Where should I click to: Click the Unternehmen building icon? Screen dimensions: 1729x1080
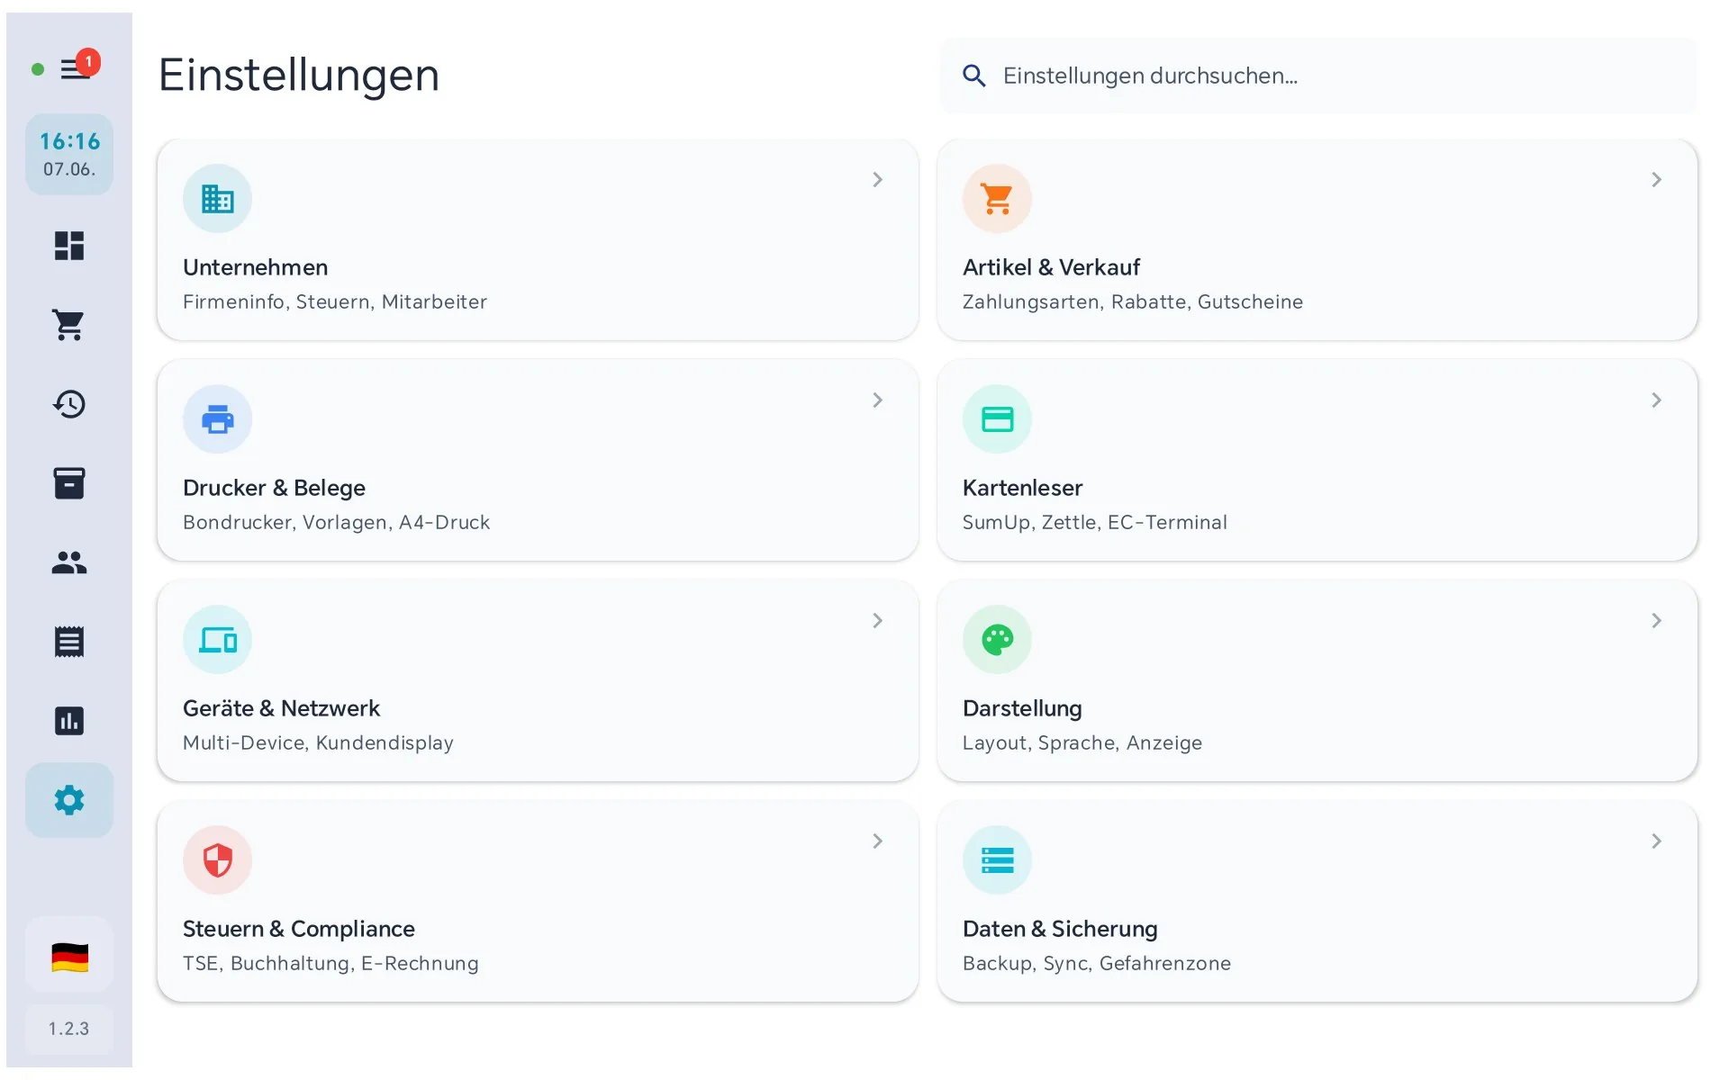[217, 198]
